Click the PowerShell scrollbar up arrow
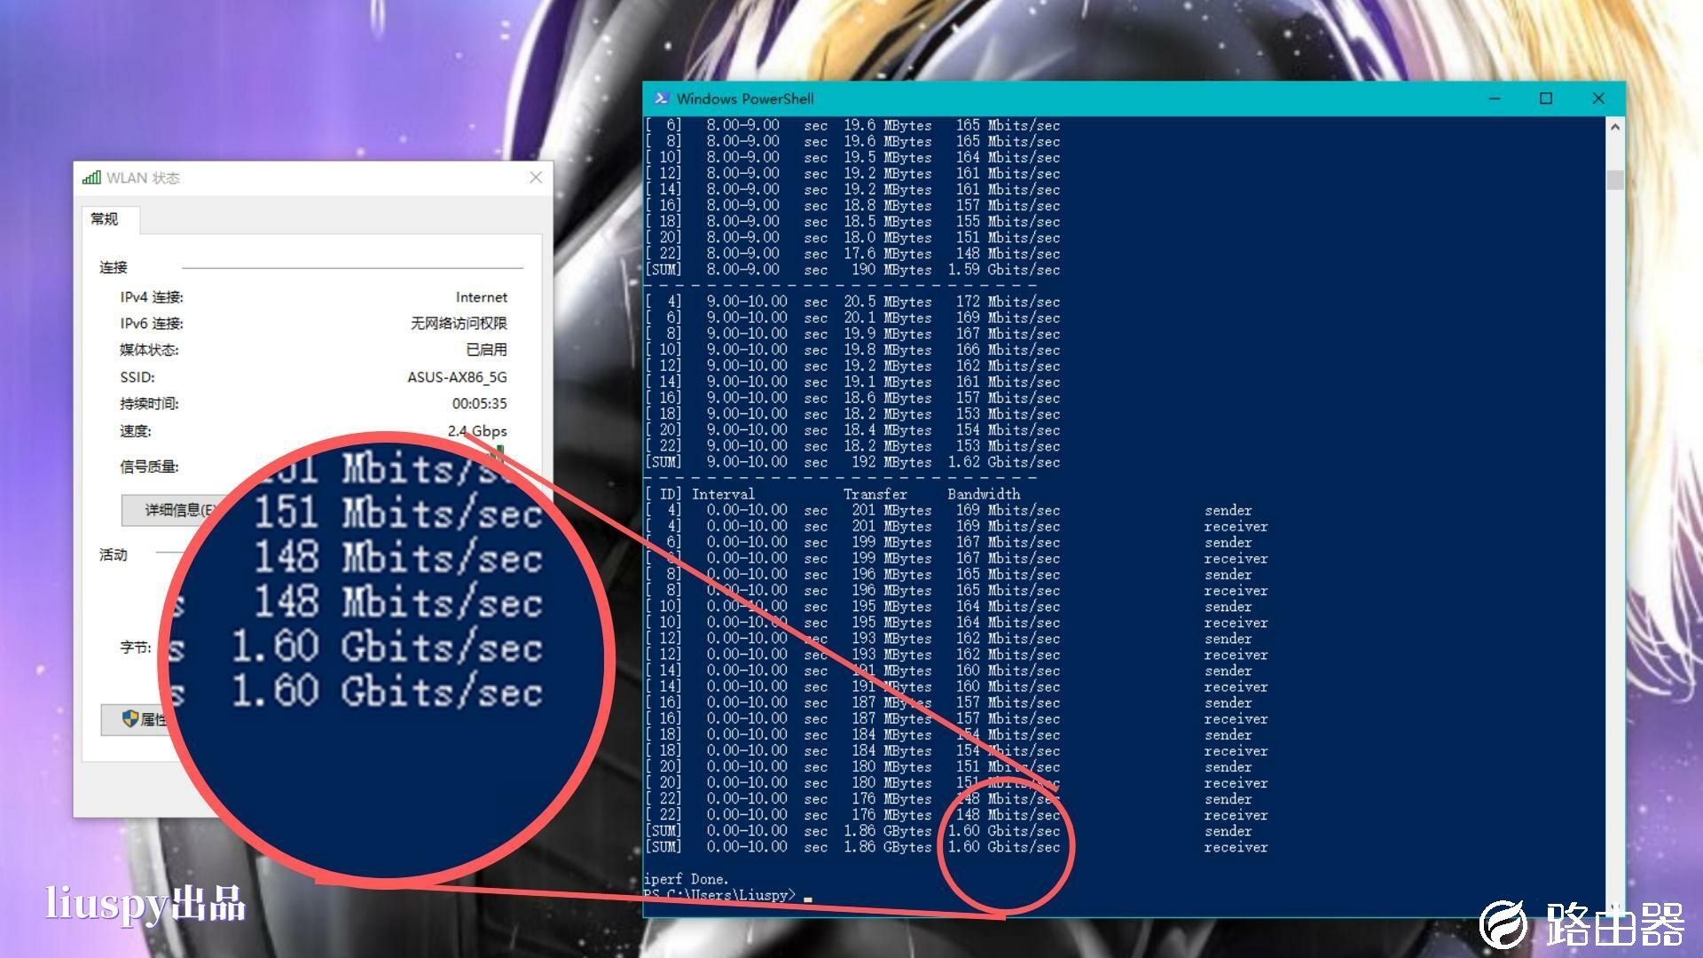1703x958 pixels. tap(1615, 127)
